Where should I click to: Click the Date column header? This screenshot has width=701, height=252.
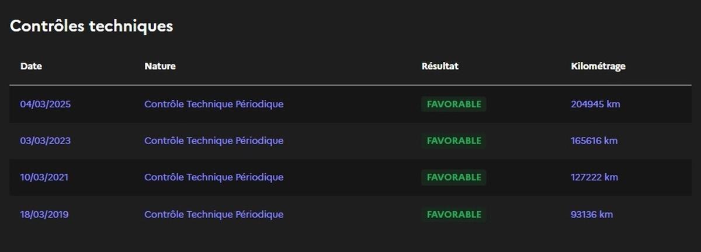pyautogui.click(x=31, y=66)
